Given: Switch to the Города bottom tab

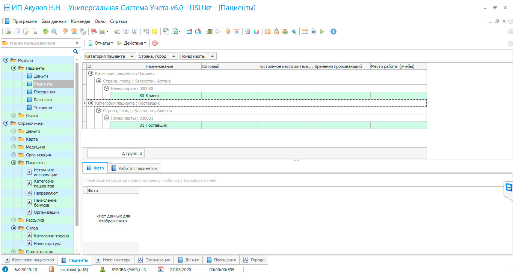Looking at the screenshot, I should (254, 260).
